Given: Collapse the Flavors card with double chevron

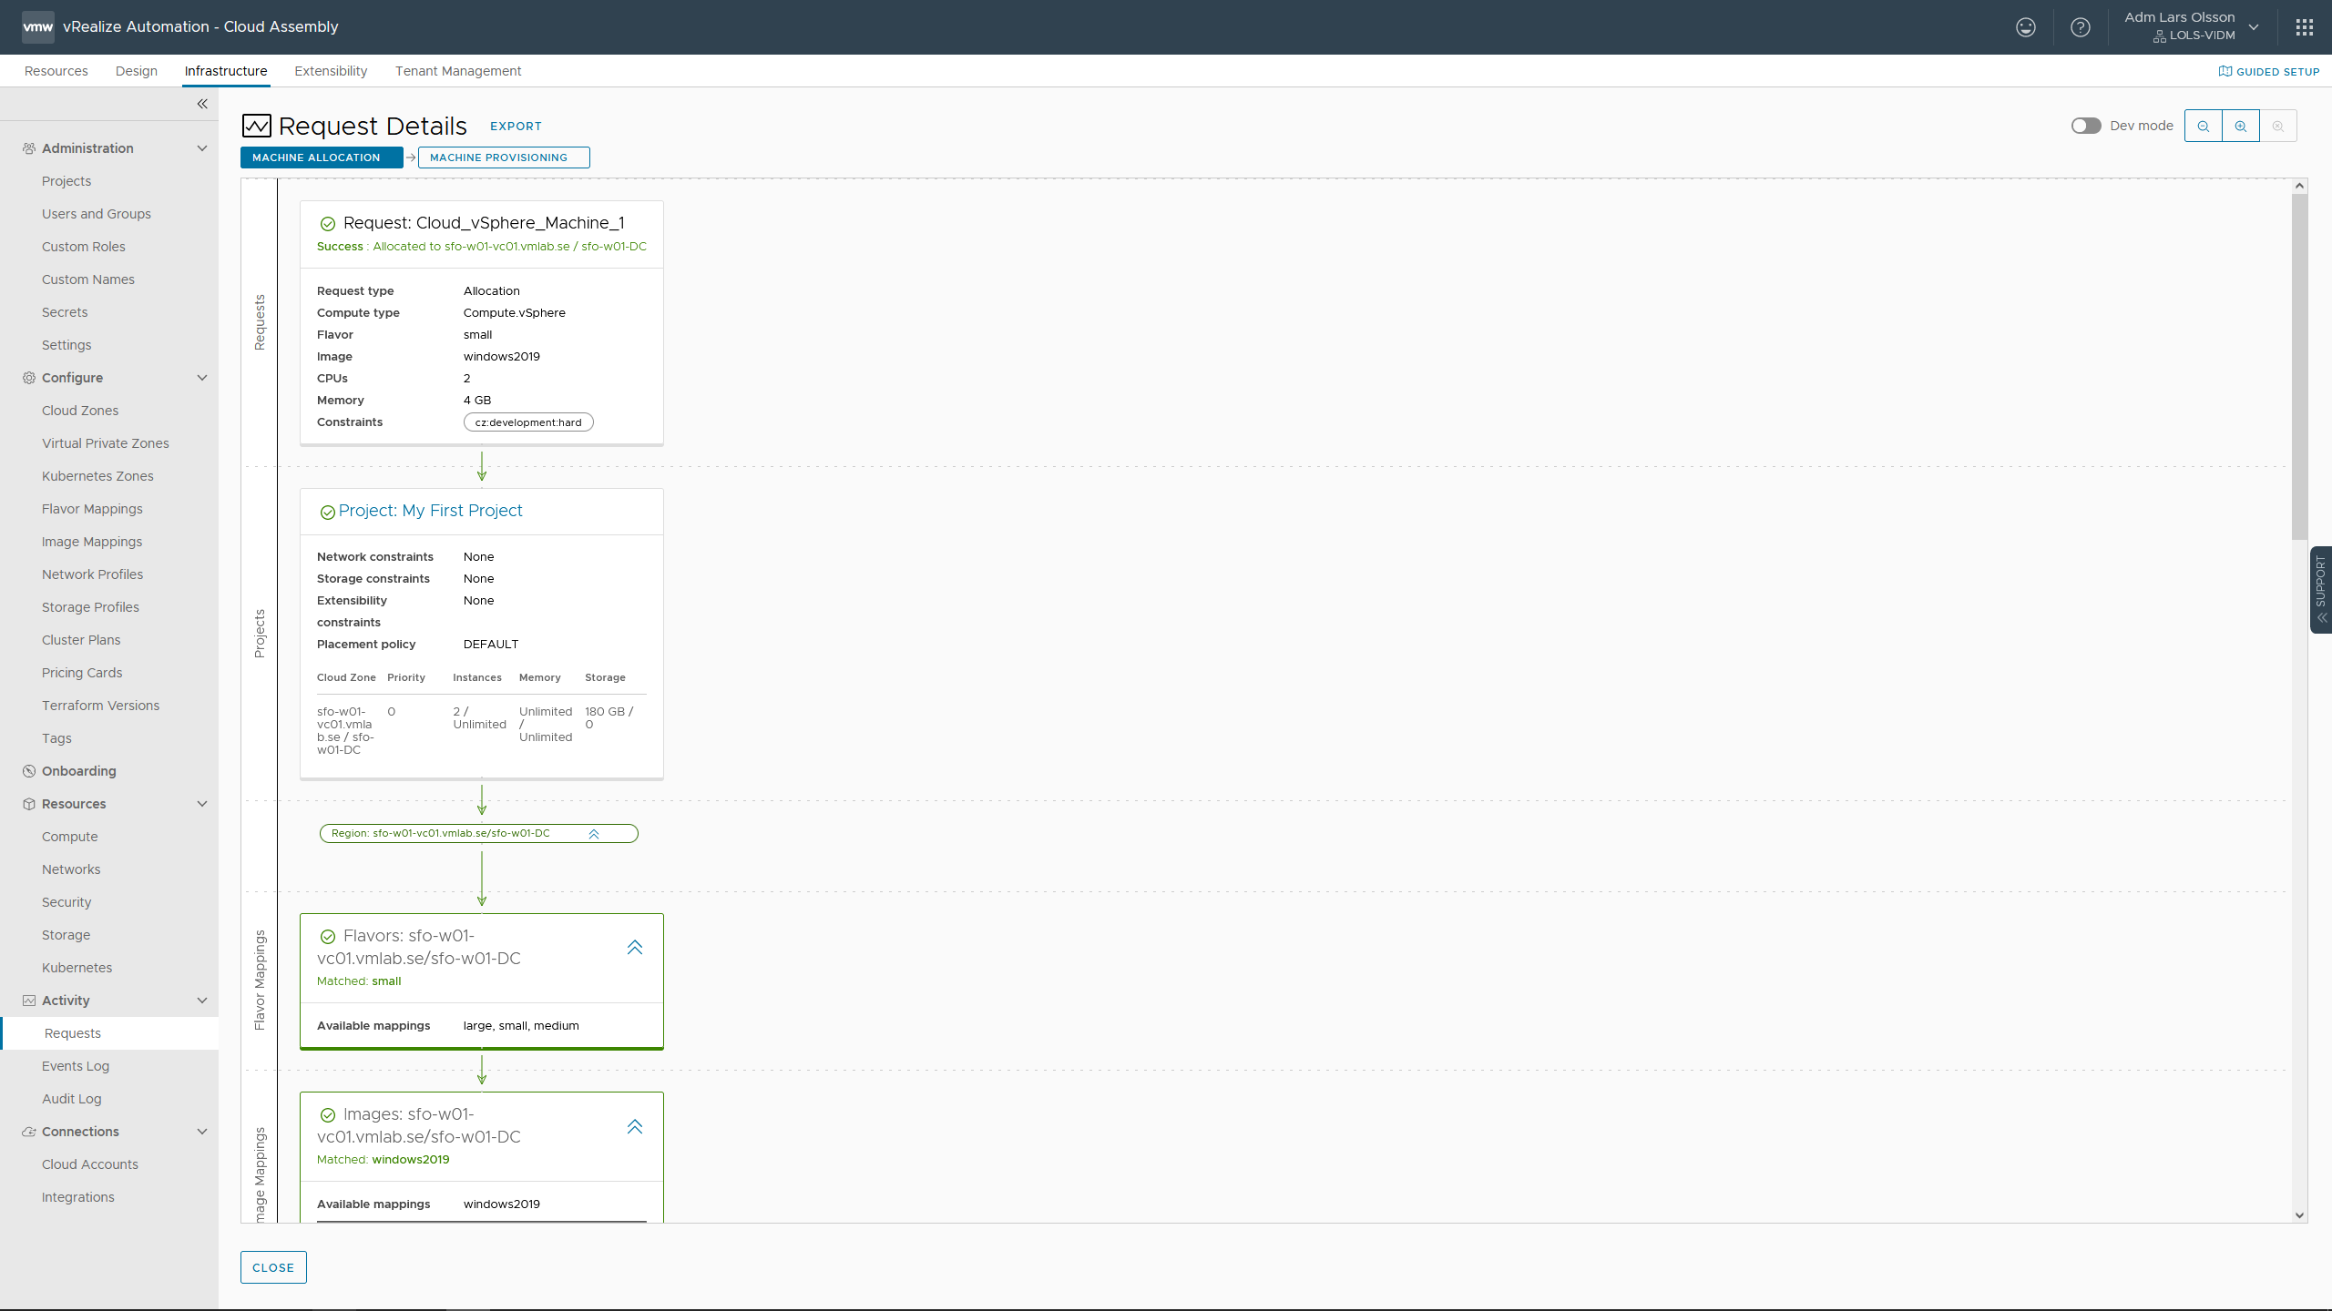Looking at the screenshot, I should (635, 948).
